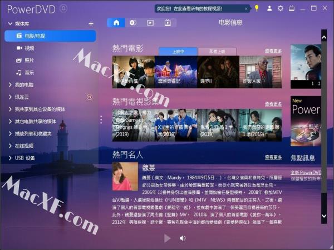
Task: Click the N badge beside 讯连云
Action: coord(90,97)
